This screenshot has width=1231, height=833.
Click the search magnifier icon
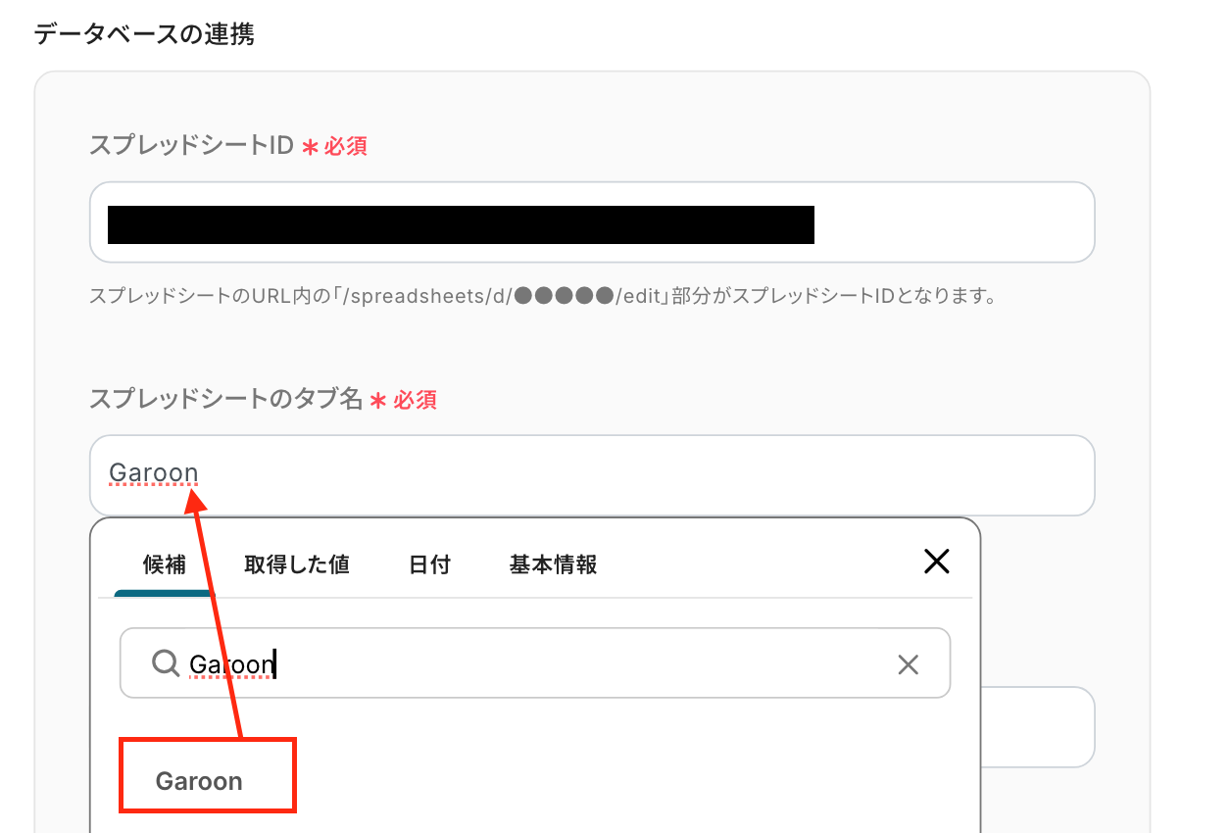(166, 663)
